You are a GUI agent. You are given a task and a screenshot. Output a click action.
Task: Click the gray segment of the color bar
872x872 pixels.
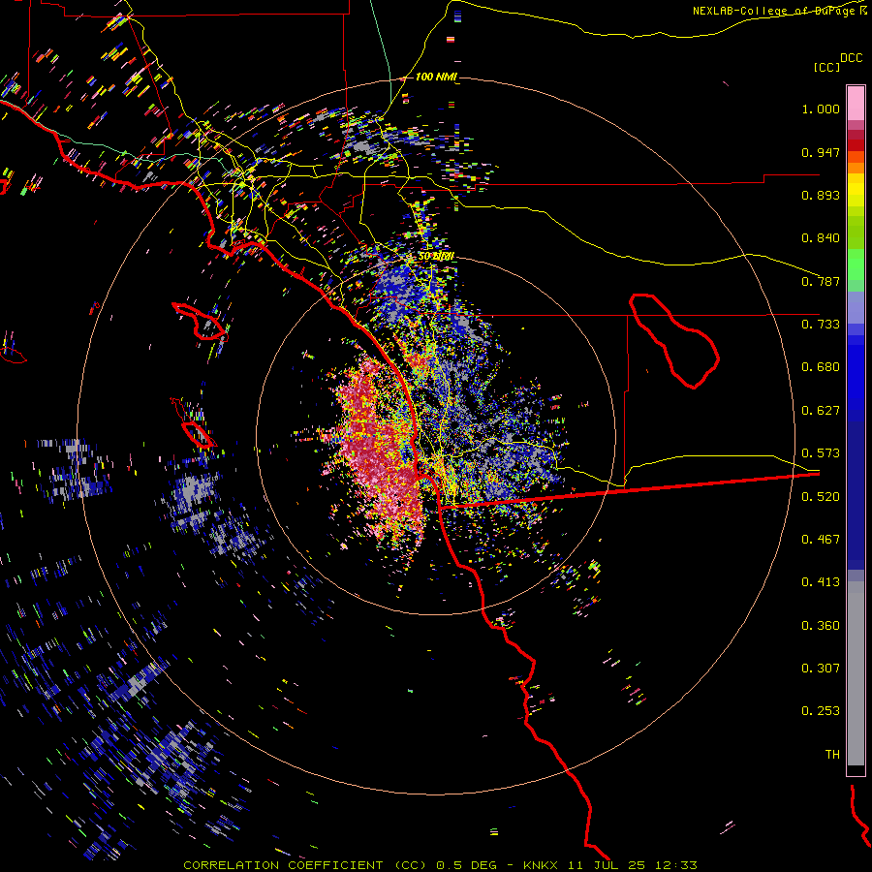pos(856,673)
